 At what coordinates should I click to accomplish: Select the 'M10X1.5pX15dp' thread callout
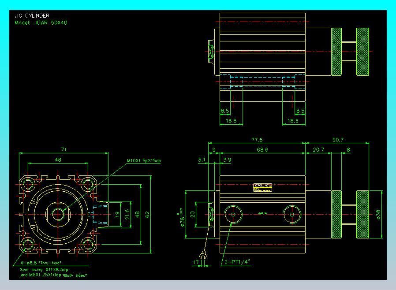[x=144, y=161]
